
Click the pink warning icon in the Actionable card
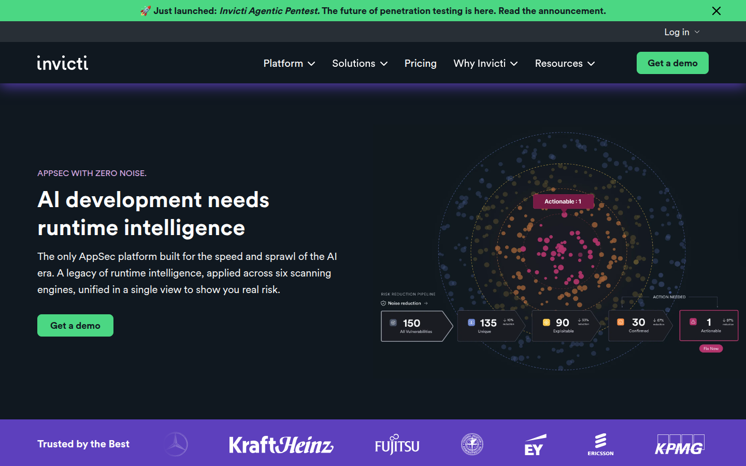point(693,322)
